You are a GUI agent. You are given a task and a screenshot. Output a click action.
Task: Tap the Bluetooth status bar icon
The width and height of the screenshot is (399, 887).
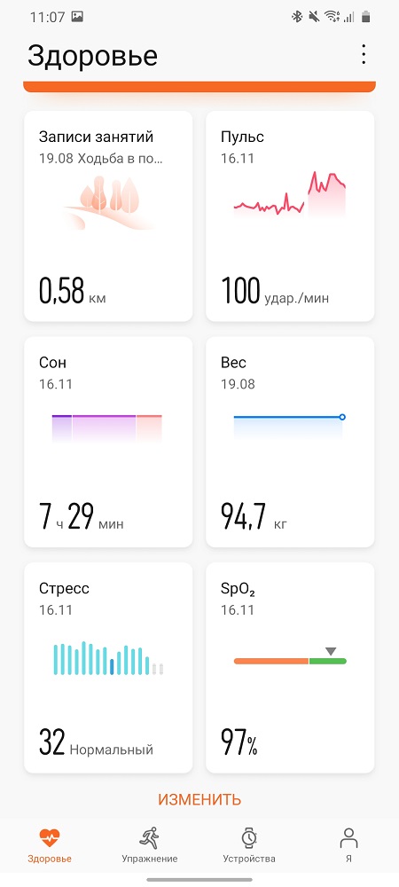pyautogui.click(x=297, y=17)
